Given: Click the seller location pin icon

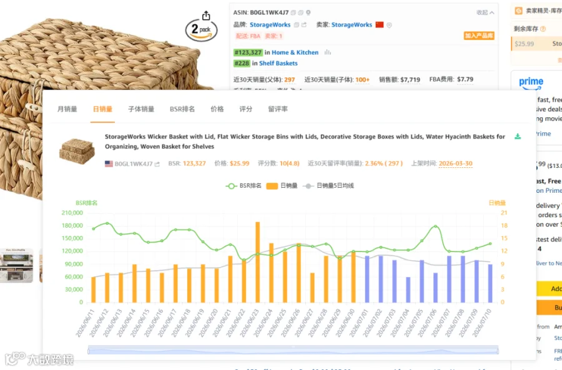Looking at the screenshot, I should tap(389, 25).
